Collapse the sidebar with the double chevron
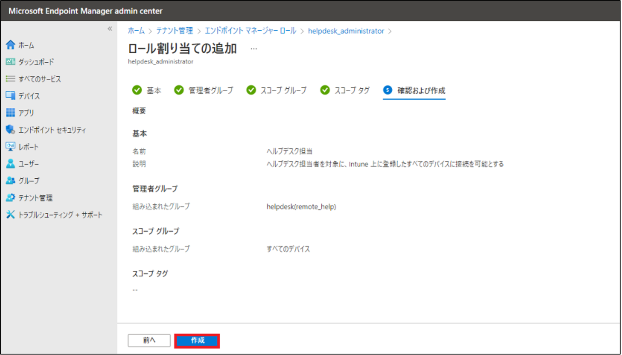 110,29
